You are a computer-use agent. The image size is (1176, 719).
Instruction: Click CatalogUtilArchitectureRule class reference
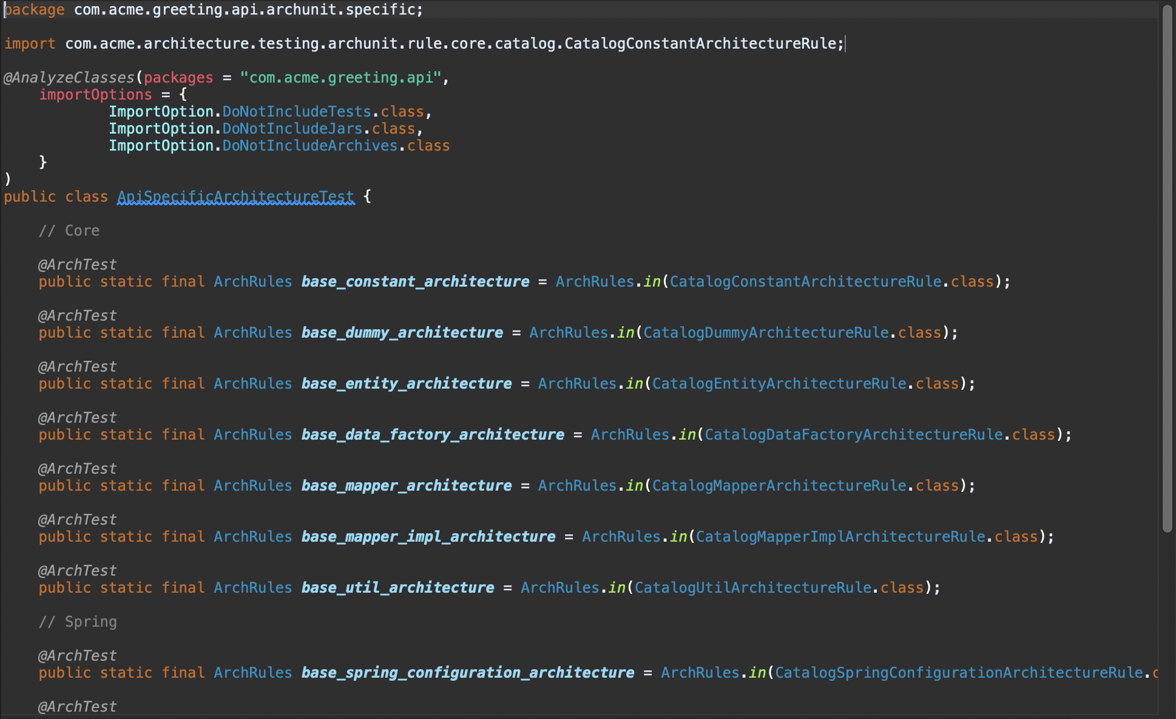pyautogui.click(x=753, y=588)
